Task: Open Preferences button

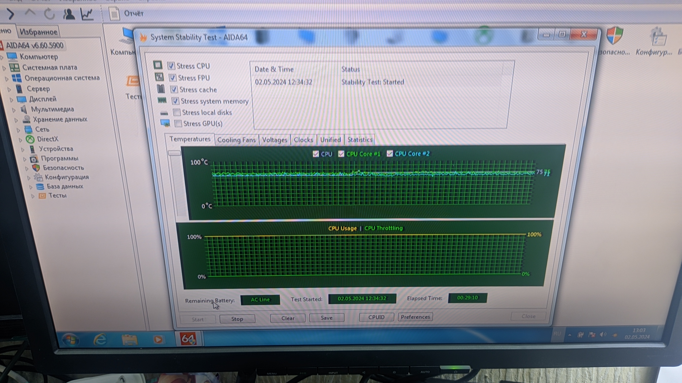Action: [415, 317]
